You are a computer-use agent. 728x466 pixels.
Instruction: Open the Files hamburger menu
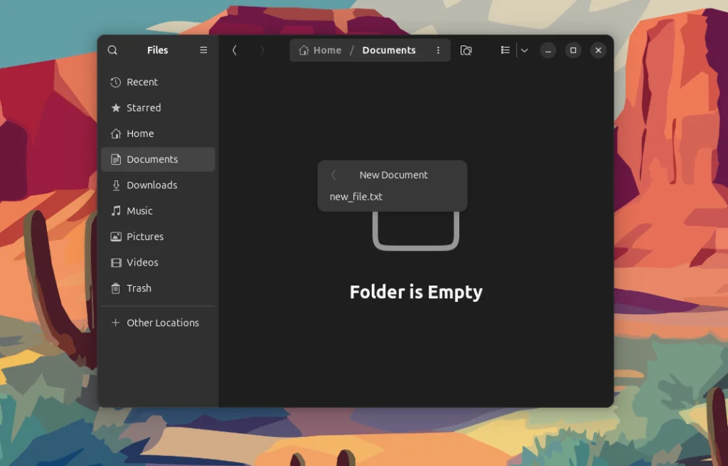click(203, 50)
